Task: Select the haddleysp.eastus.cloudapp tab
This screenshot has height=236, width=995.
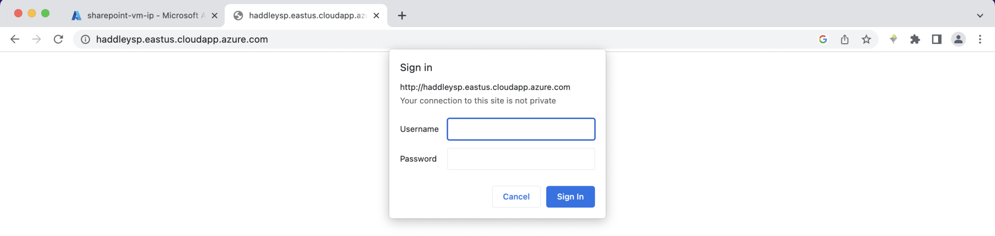Action: click(x=307, y=16)
